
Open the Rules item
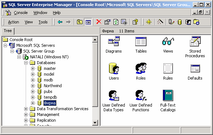168,72
